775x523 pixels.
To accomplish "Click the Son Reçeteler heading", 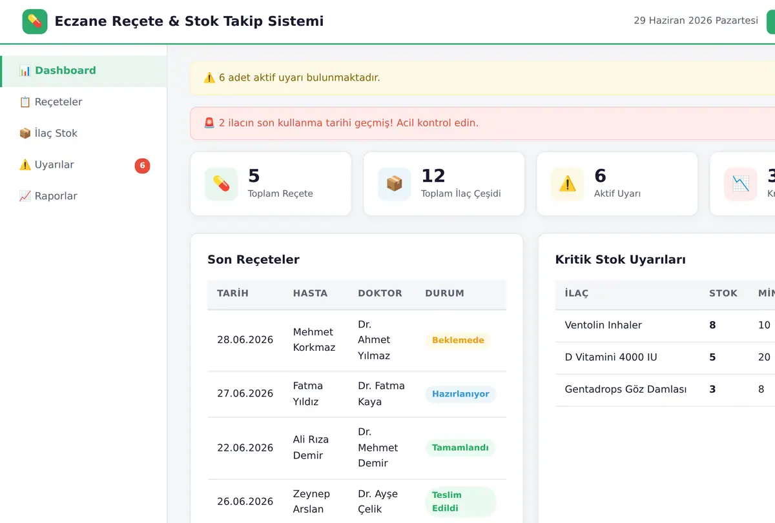I will pyautogui.click(x=253, y=260).
